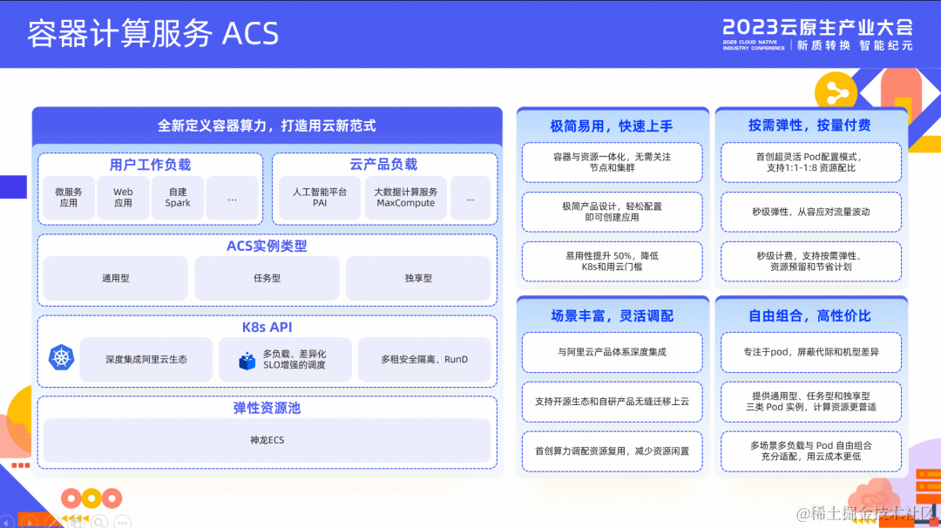
Task: Click the 按需弹性，按量付费 panel header
Action: point(811,125)
